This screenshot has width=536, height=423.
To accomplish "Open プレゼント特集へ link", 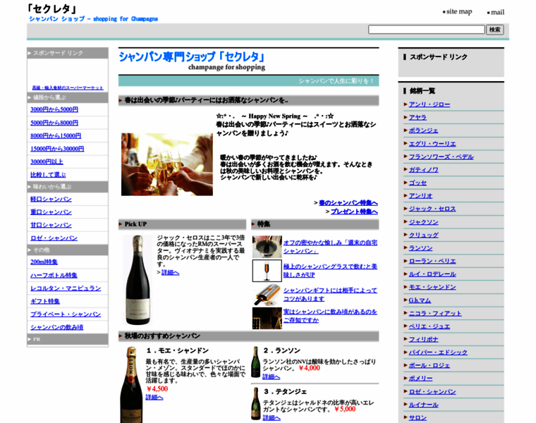I will coord(354,211).
